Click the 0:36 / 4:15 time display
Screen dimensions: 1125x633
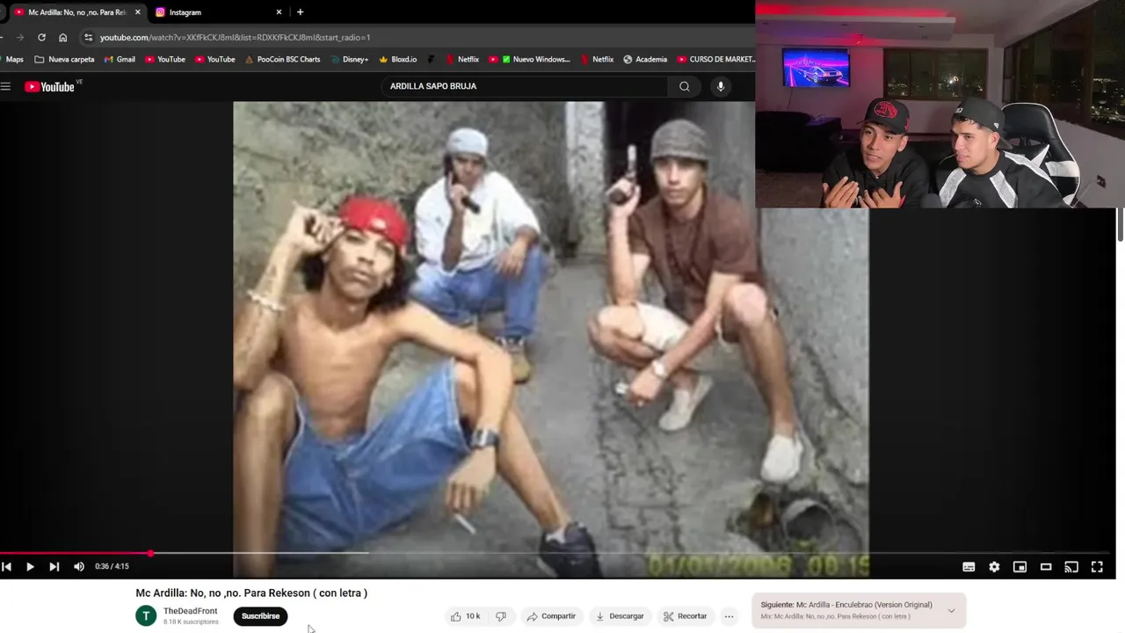(x=112, y=567)
